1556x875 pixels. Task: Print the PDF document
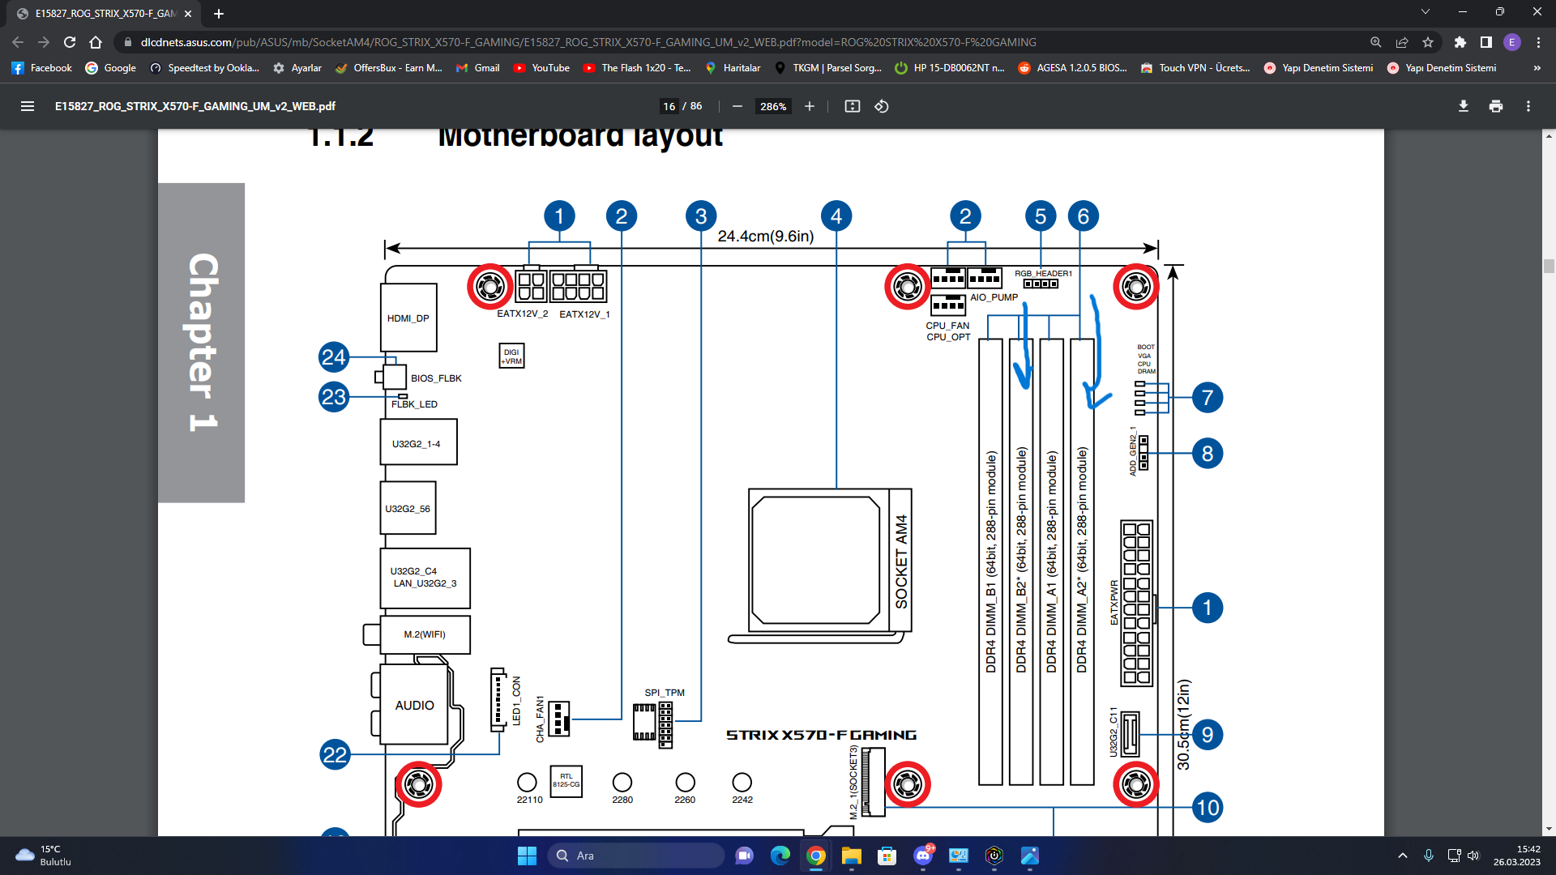tap(1495, 106)
